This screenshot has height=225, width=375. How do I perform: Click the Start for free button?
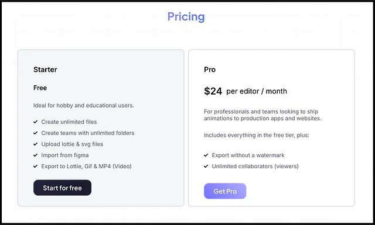pyautogui.click(x=63, y=188)
